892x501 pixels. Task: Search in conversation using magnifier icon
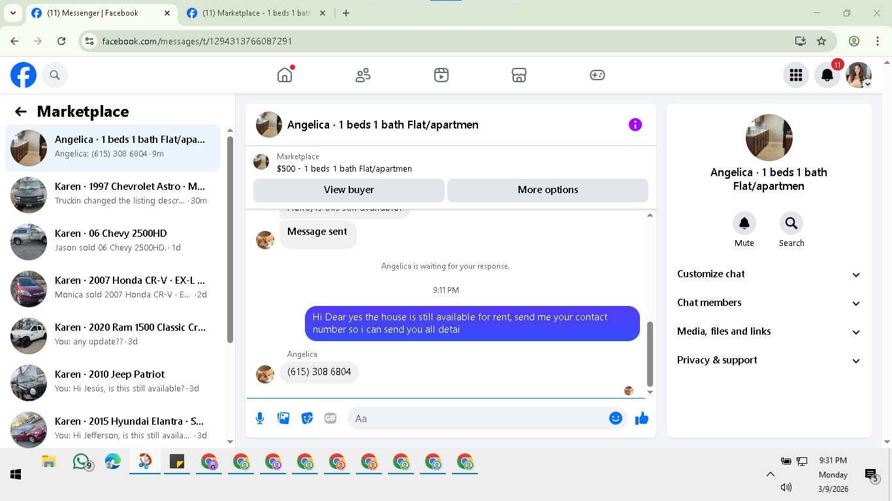791,224
